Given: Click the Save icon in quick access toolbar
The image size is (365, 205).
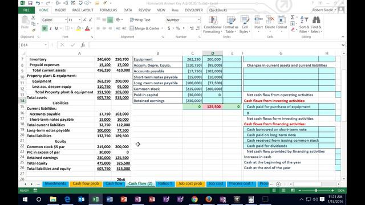Looking at the screenshot, I should (30, 3).
